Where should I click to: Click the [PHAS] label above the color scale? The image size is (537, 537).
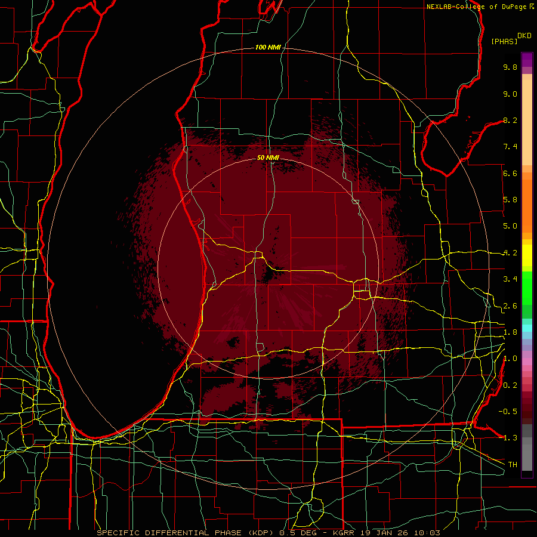tap(504, 41)
